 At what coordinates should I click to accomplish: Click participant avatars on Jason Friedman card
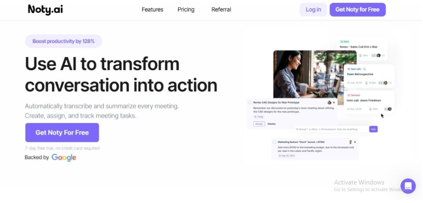point(388,109)
